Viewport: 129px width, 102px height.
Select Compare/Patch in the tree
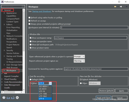tap(13, 19)
